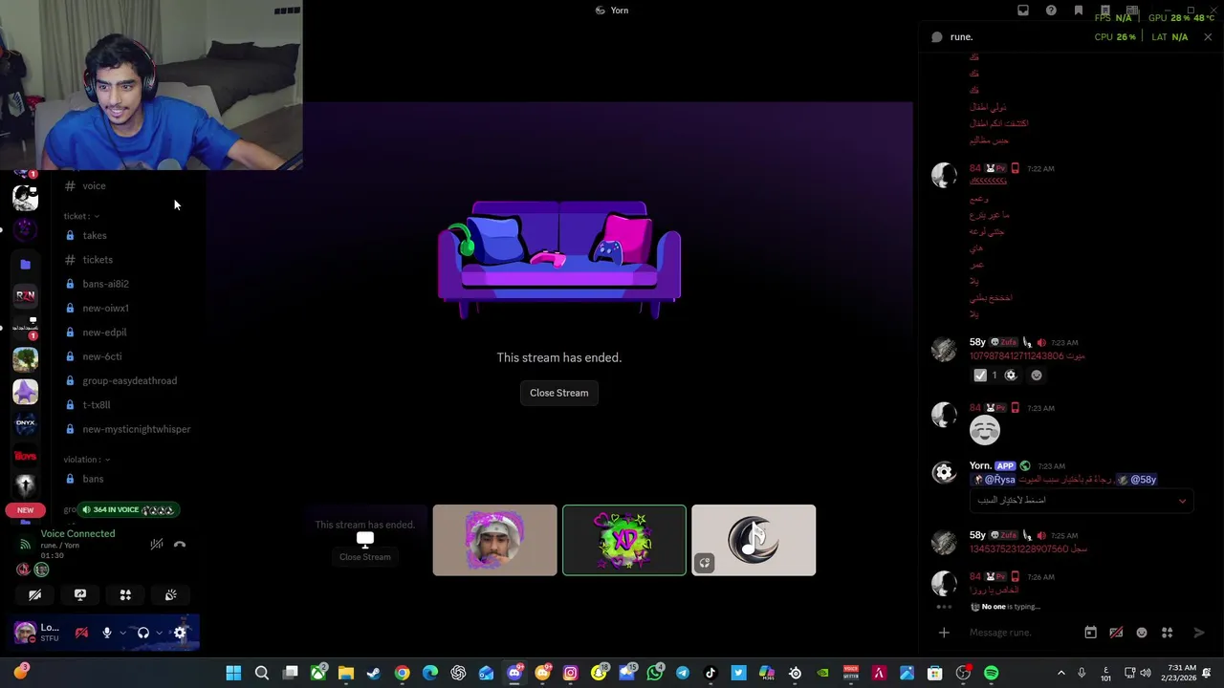The width and height of the screenshot is (1224, 688).
Task: Click the @58y mention
Action: tap(1139, 480)
